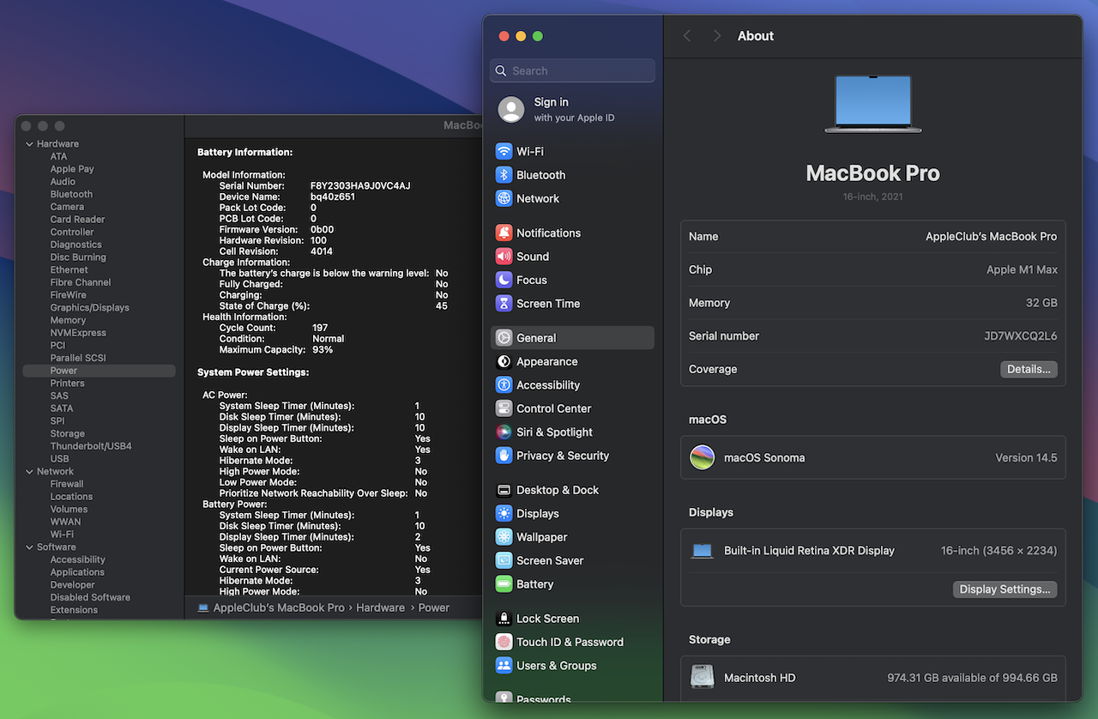Image resolution: width=1098 pixels, height=719 pixels.
Task: Open Privacy & Security hand icon
Action: tap(504, 456)
